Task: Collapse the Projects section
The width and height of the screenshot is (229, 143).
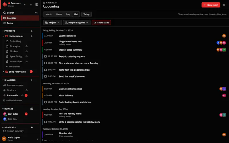Action: tap(3, 31)
